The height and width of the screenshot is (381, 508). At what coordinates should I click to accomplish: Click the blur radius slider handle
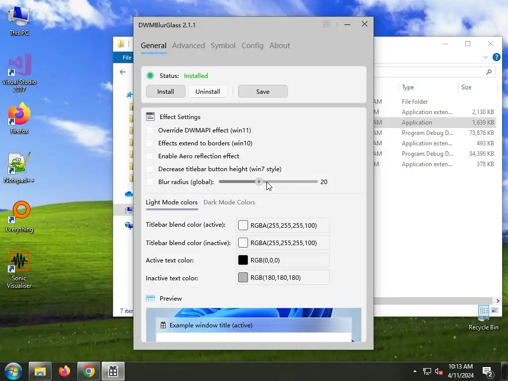point(258,182)
